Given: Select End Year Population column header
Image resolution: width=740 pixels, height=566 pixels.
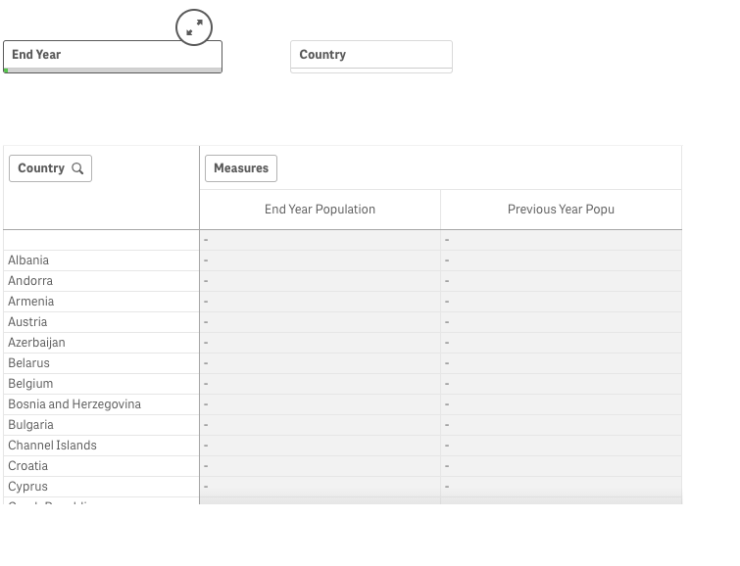Looking at the screenshot, I should (x=320, y=209).
